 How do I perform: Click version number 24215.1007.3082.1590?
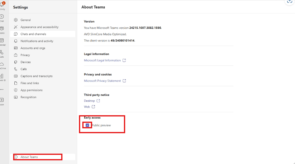(x=145, y=28)
